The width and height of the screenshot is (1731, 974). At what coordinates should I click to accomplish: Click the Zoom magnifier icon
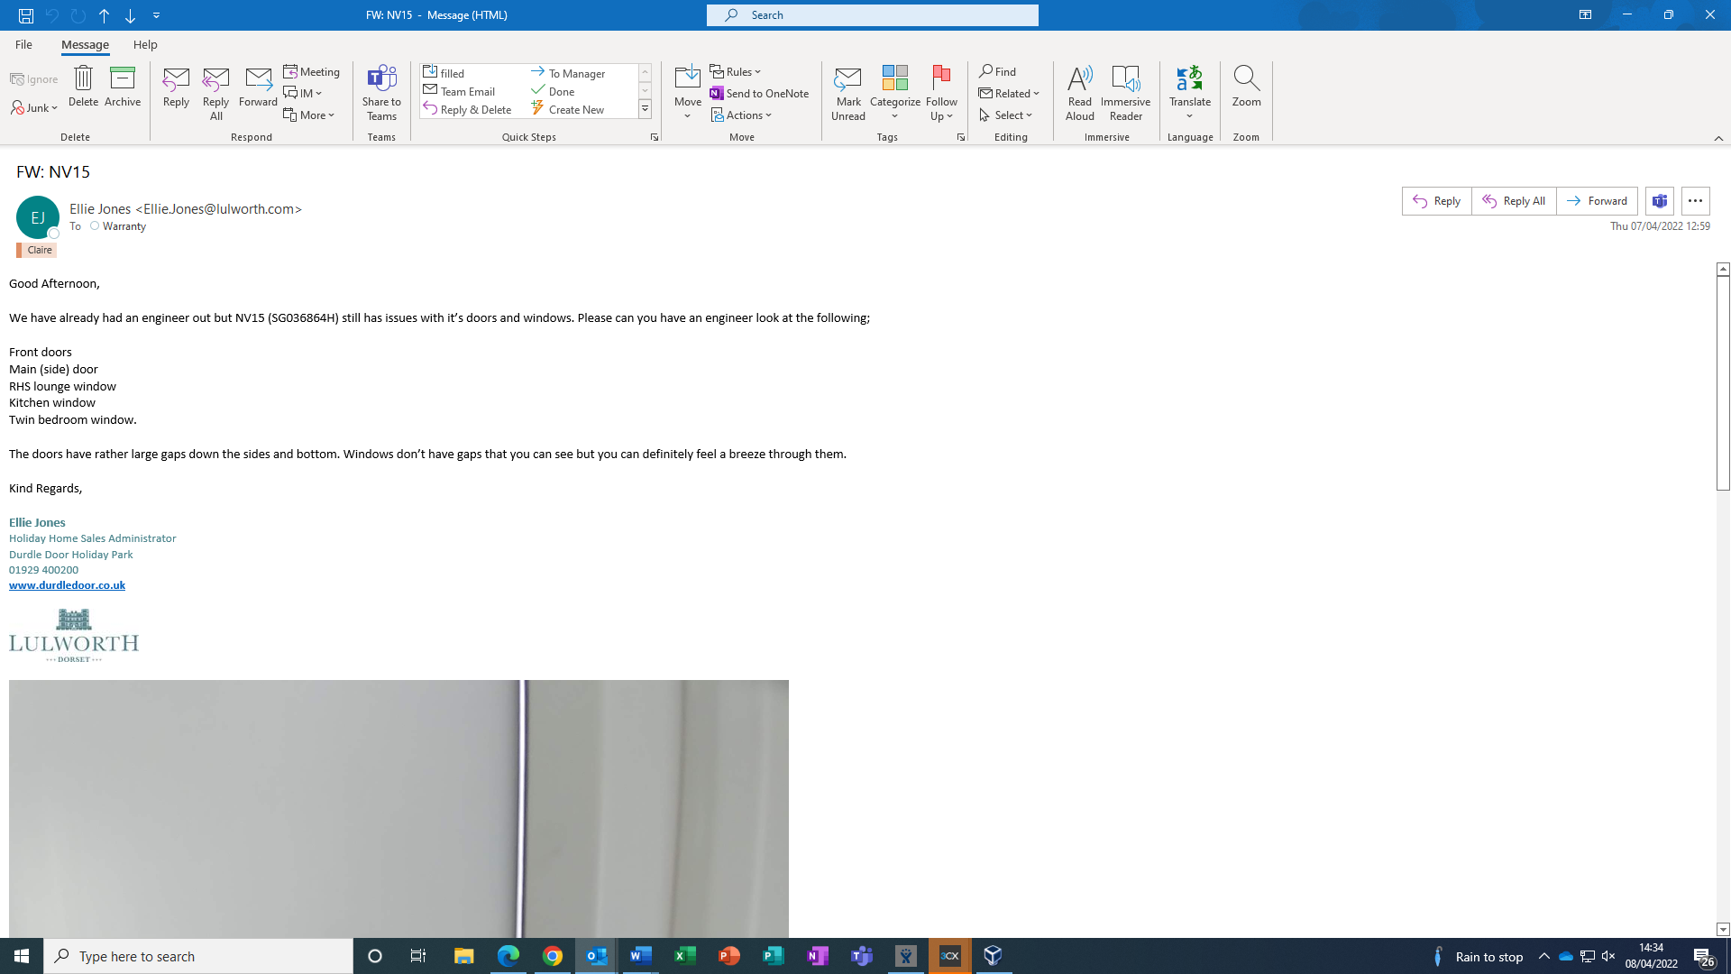[x=1246, y=79]
